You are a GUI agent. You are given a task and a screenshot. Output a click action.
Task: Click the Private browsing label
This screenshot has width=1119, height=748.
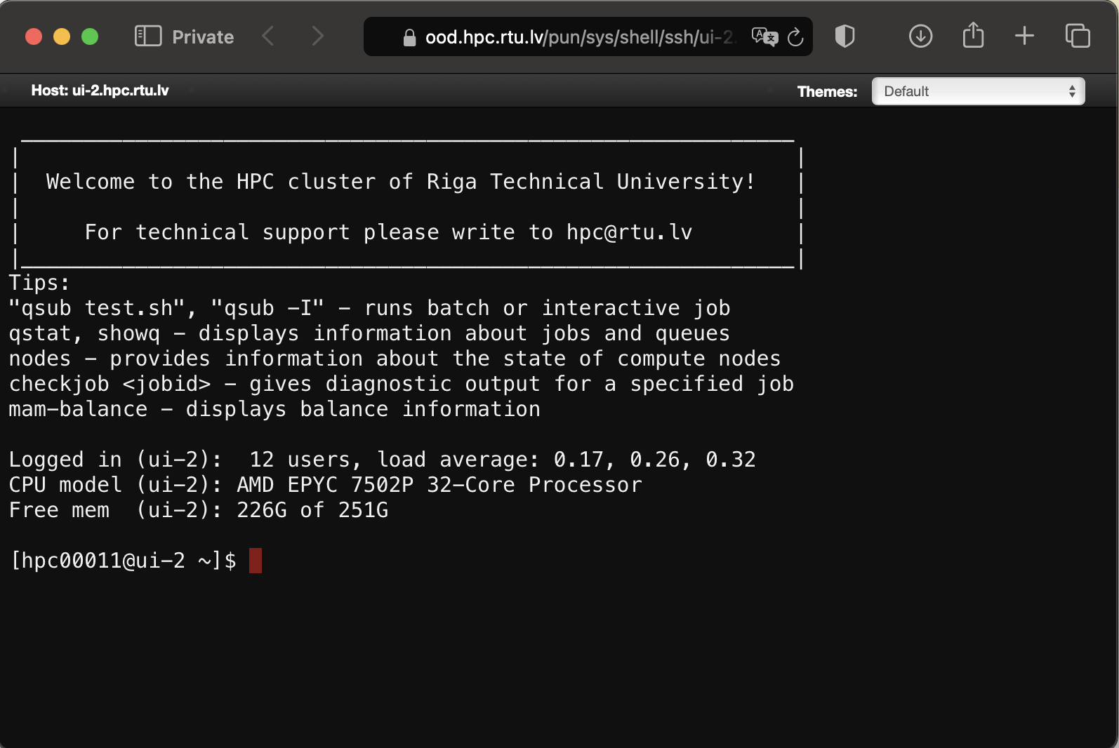[x=203, y=37]
